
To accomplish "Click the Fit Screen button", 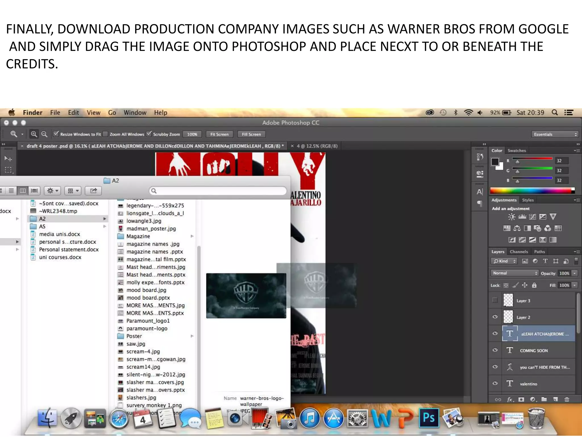I will coord(219,134).
